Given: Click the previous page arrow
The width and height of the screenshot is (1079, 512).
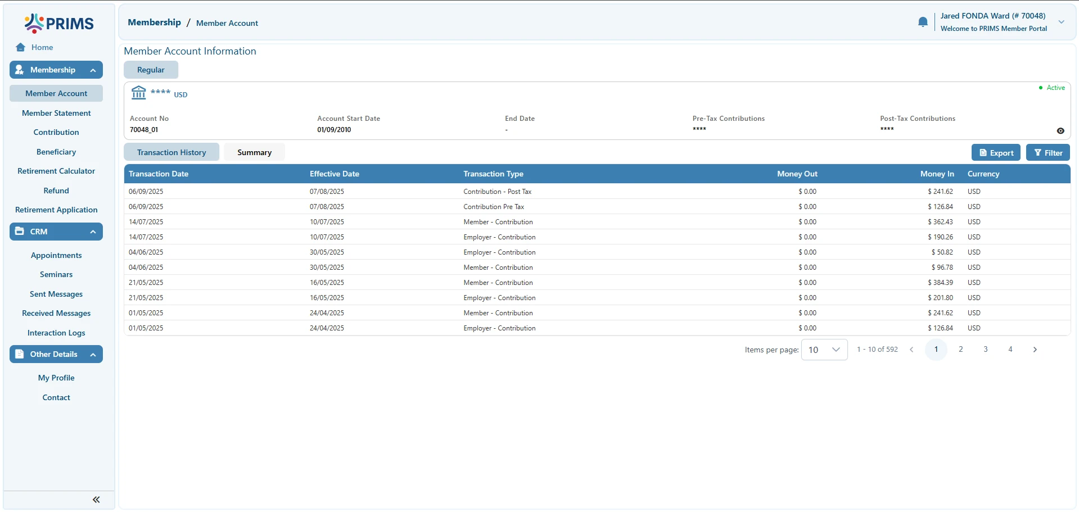Looking at the screenshot, I should [x=911, y=350].
